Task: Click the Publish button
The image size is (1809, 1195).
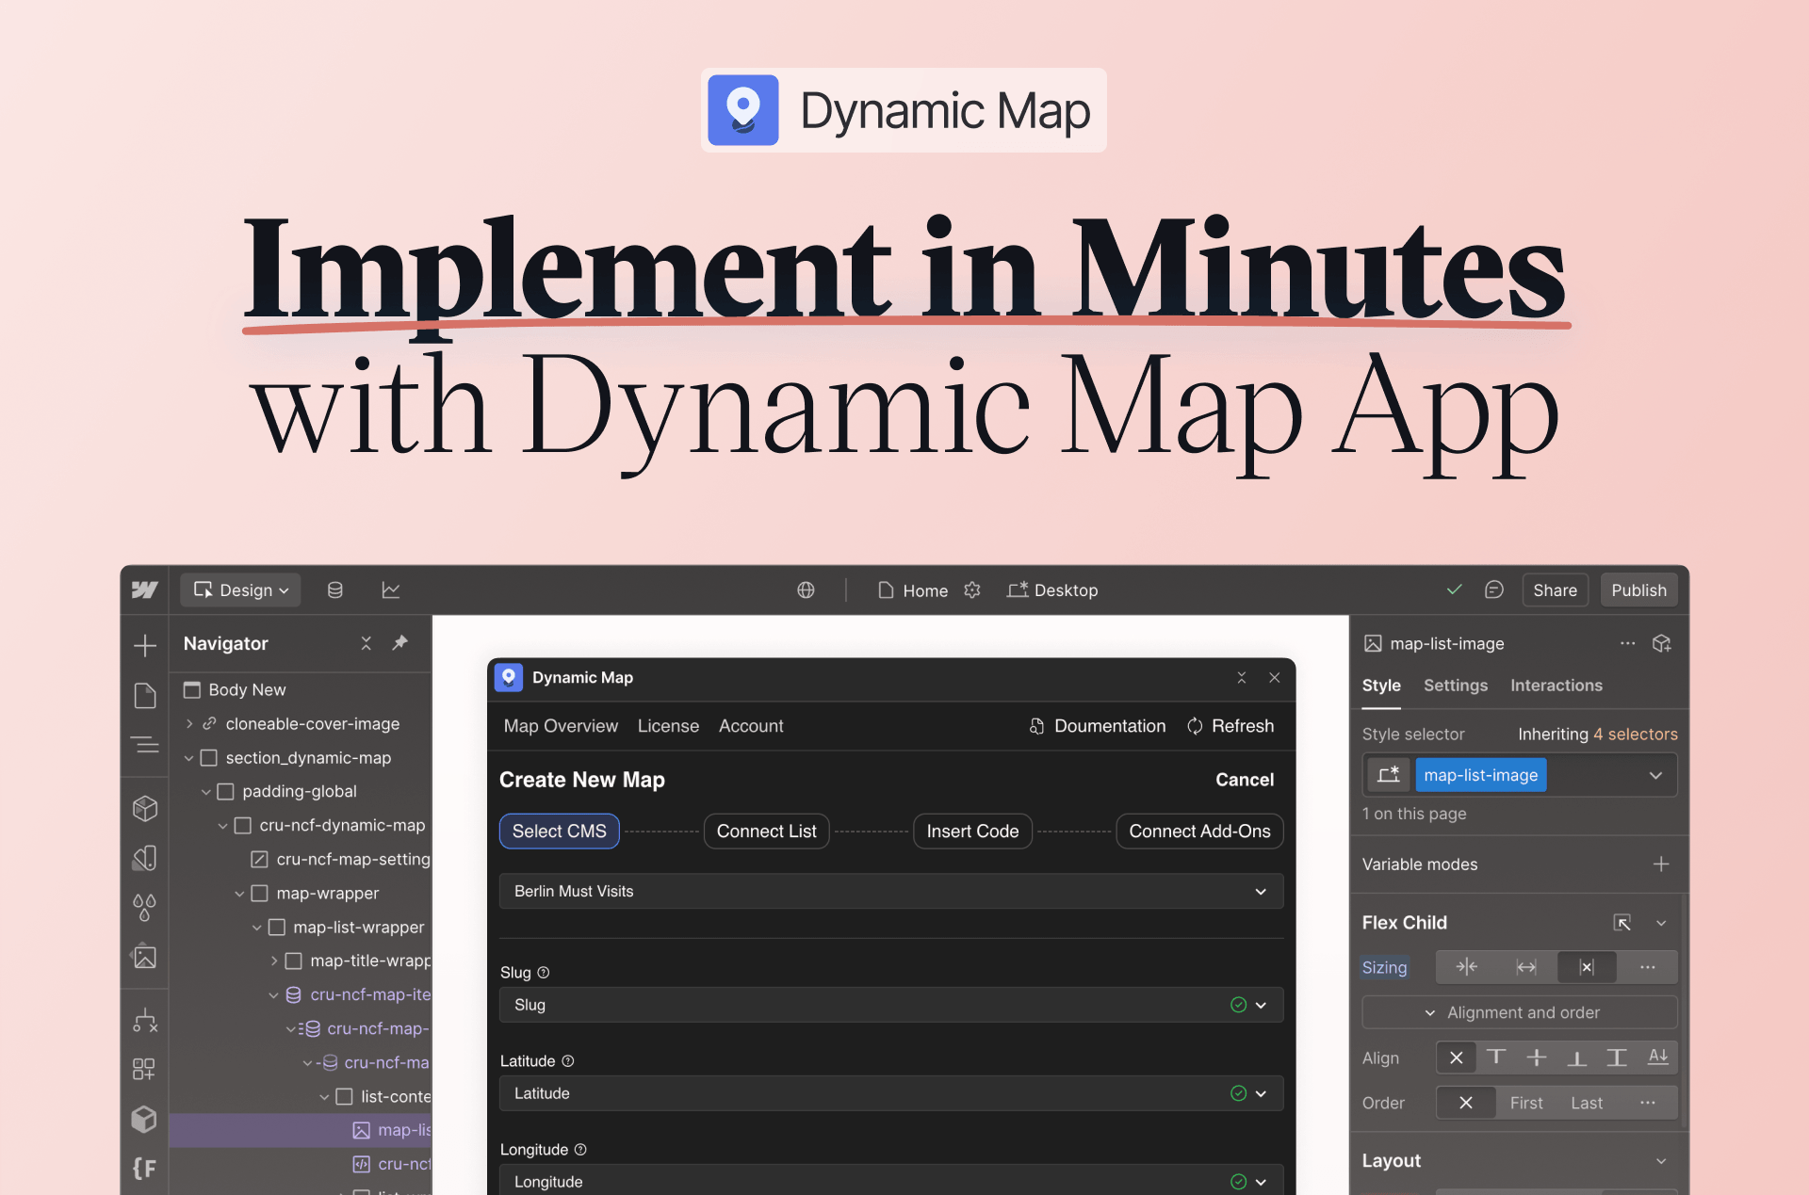Action: click(1638, 590)
